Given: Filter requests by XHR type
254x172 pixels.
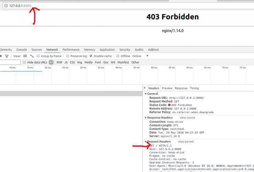Looking at the screenshot, I should point(59,62).
